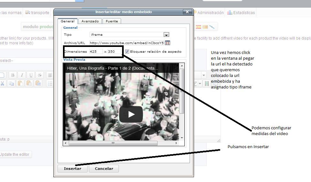Viewport: 311px width, 182px height.
Task: Click the transporte truck icon
Action: pos(27,12)
